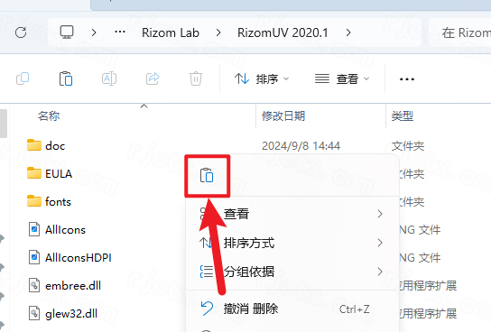The image size is (491, 332).
Task: Open the 排序 sort dropdown
Action: (x=262, y=78)
